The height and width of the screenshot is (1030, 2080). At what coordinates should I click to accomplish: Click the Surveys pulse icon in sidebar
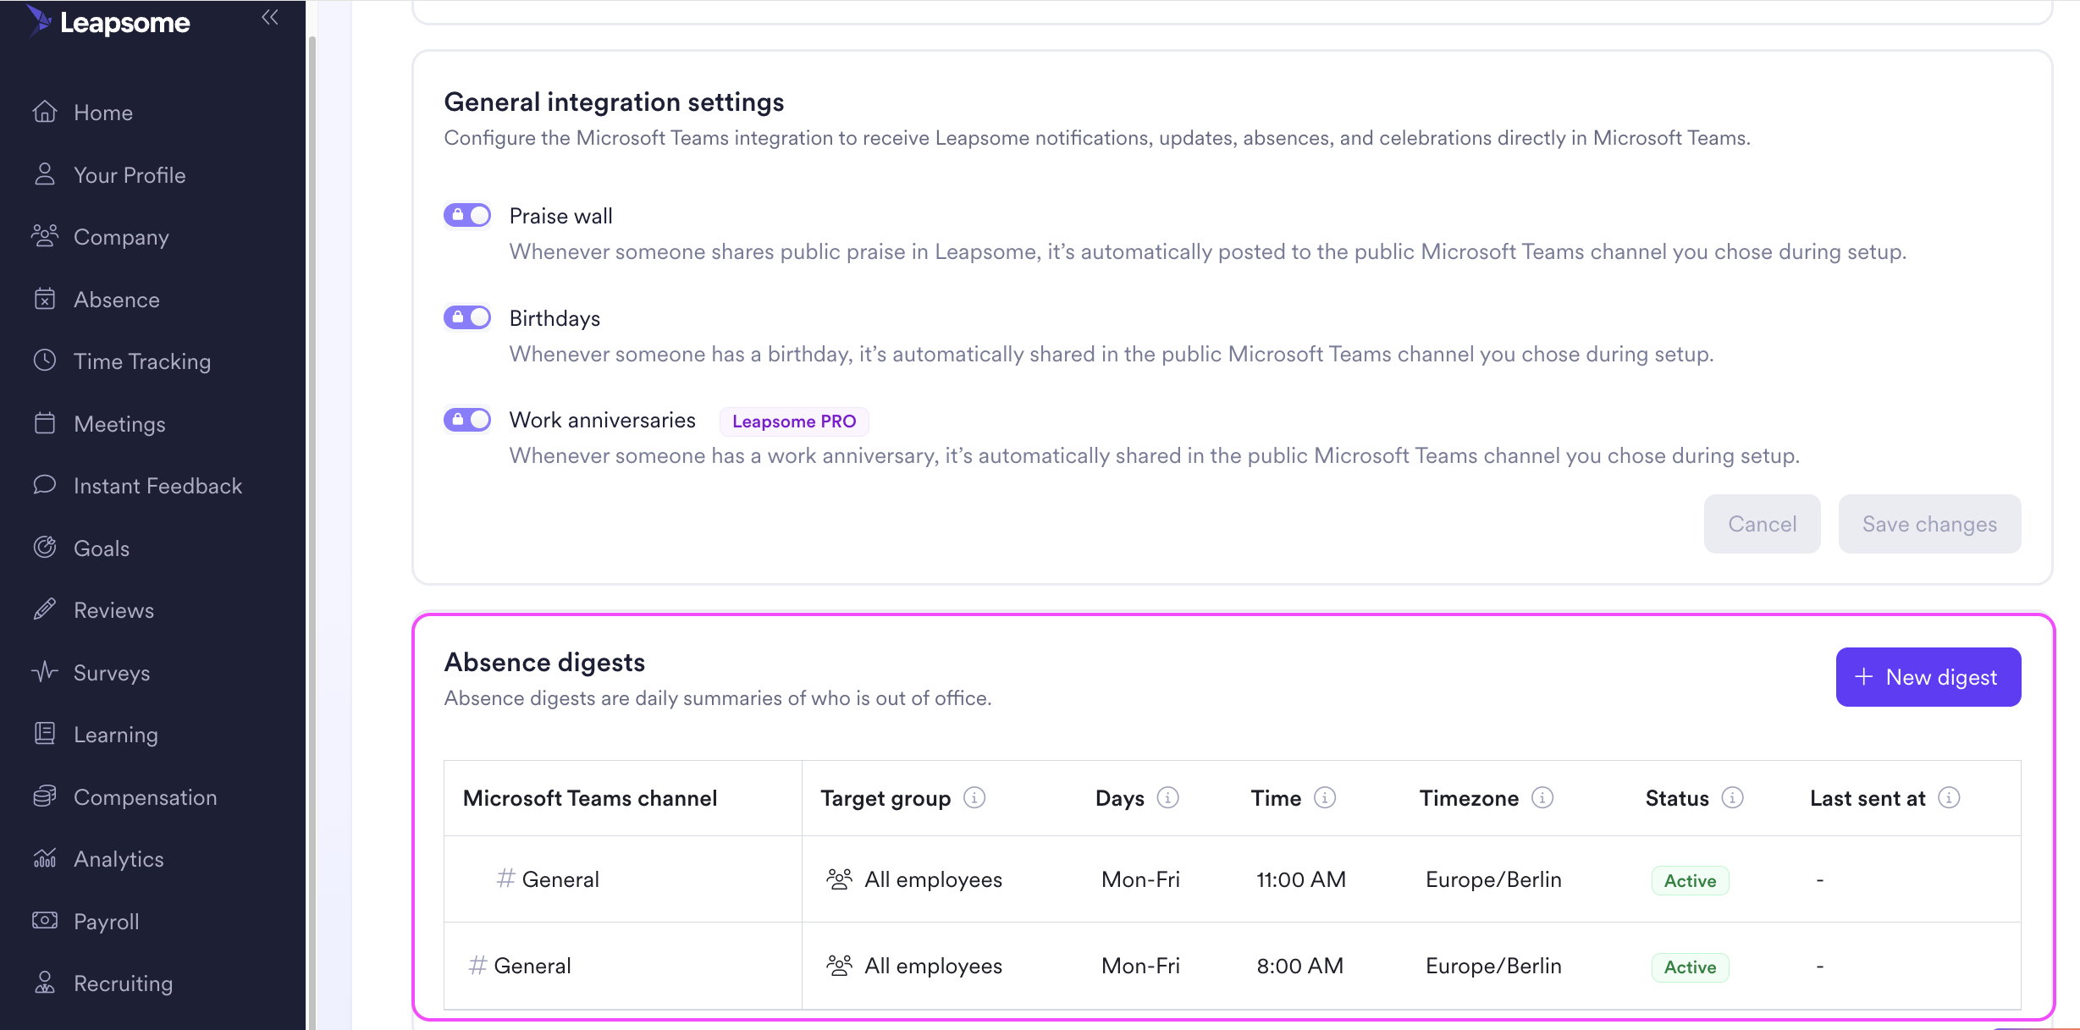pyautogui.click(x=45, y=672)
